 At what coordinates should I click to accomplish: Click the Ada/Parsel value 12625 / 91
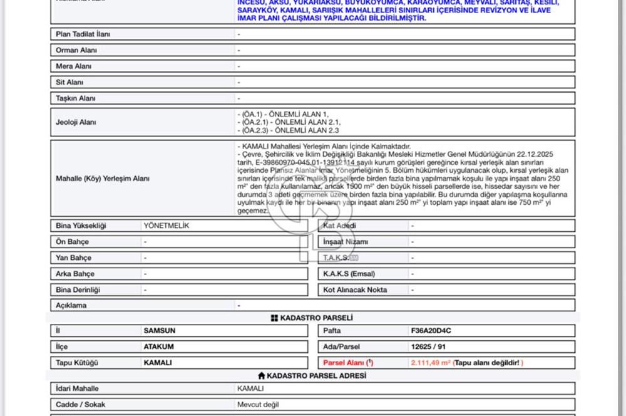(x=428, y=347)
